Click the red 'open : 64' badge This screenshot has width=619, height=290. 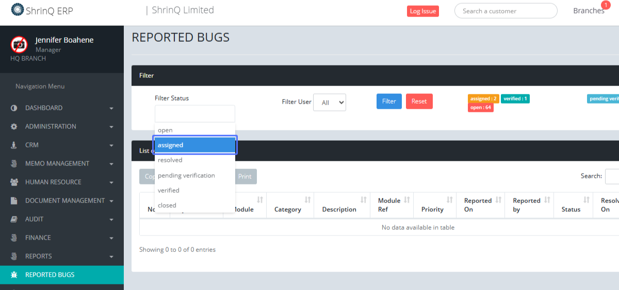(480, 108)
